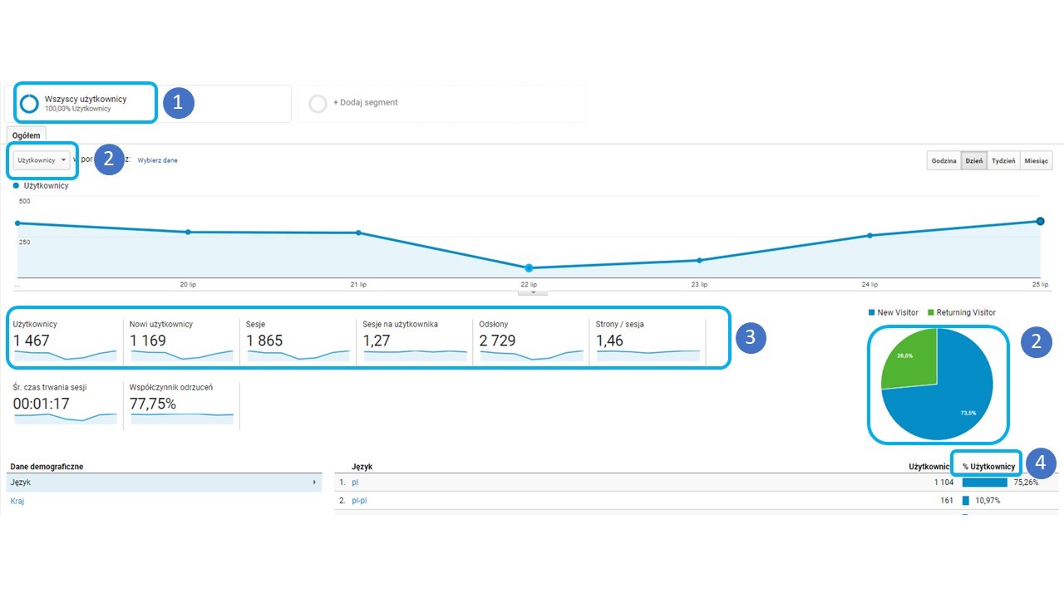
Task: Set chart granularity to Dzień
Action: tap(973, 161)
